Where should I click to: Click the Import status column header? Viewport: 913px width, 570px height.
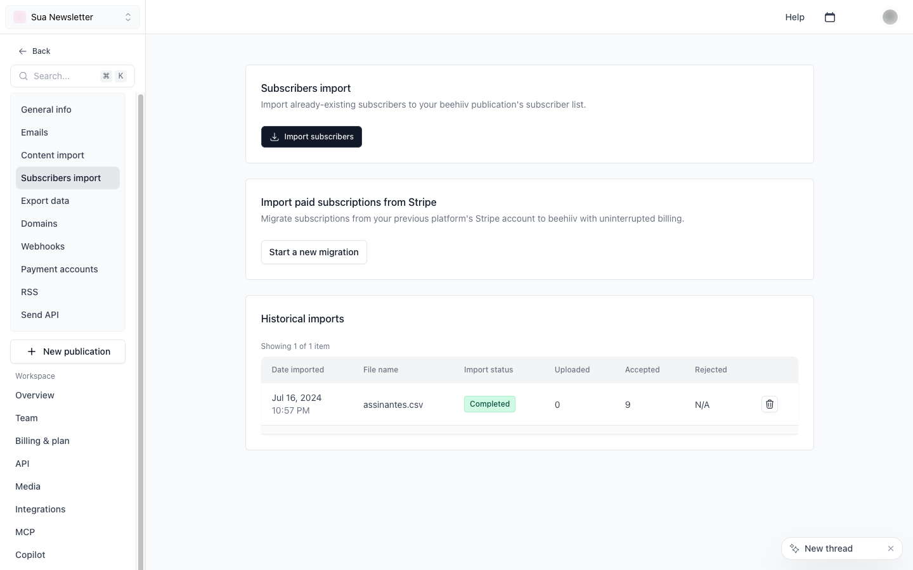pyautogui.click(x=489, y=370)
